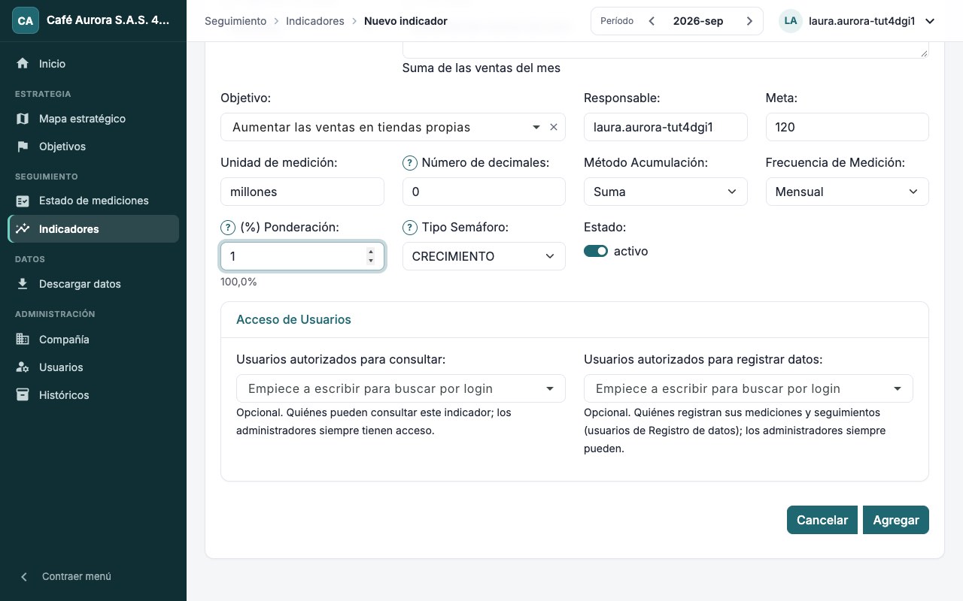Click the Unidad de medición field

(302, 192)
